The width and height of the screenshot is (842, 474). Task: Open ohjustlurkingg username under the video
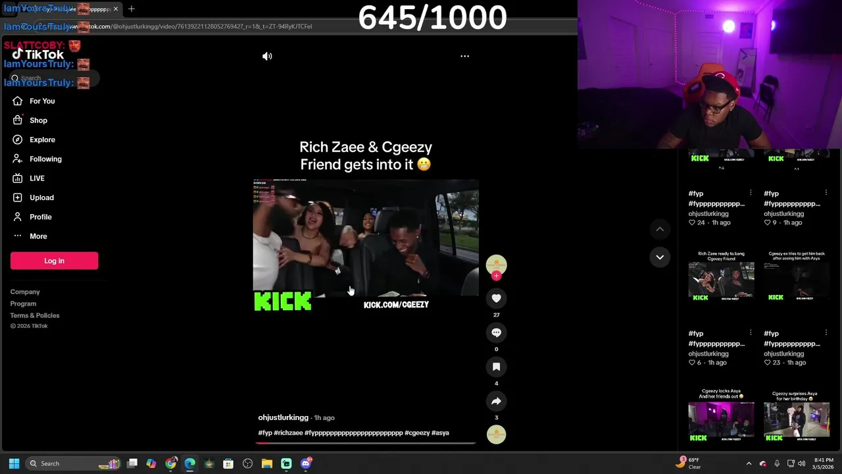pos(283,417)
